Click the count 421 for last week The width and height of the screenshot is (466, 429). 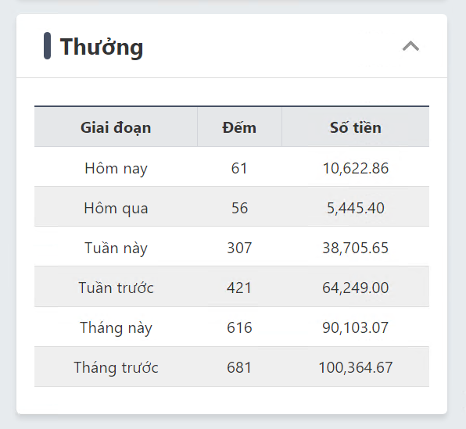[x=239, y=288]
